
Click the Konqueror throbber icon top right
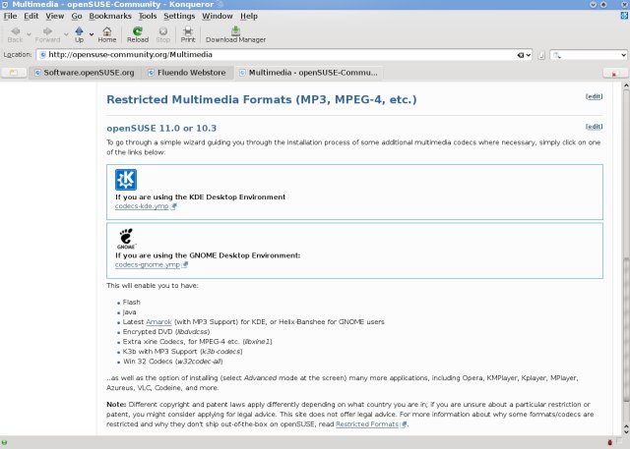coord(625,16)
